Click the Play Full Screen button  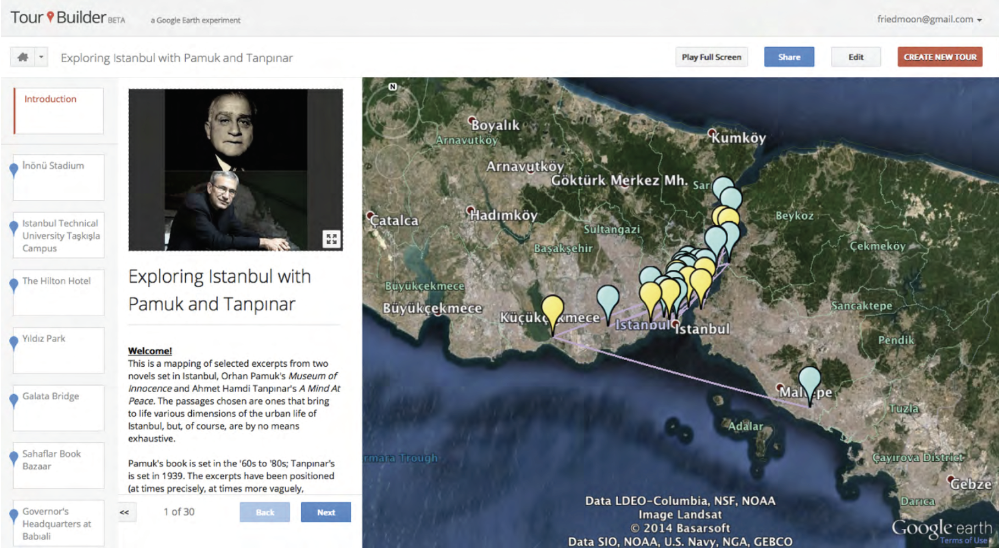[x=711, y=57]
